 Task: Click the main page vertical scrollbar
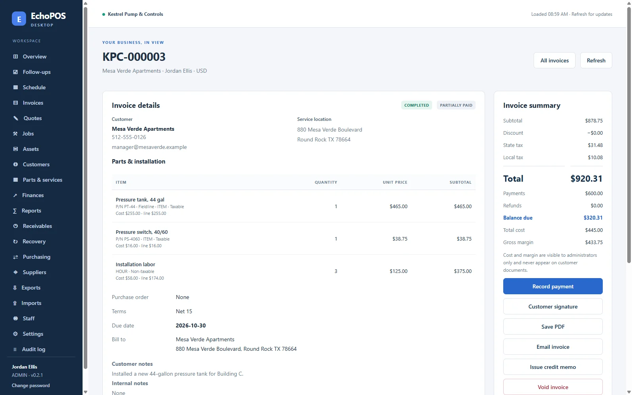pyautogui.click(x=629, y=134)
